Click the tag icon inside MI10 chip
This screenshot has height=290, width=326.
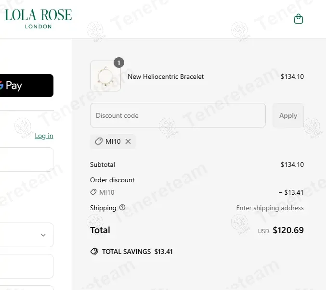98,141
